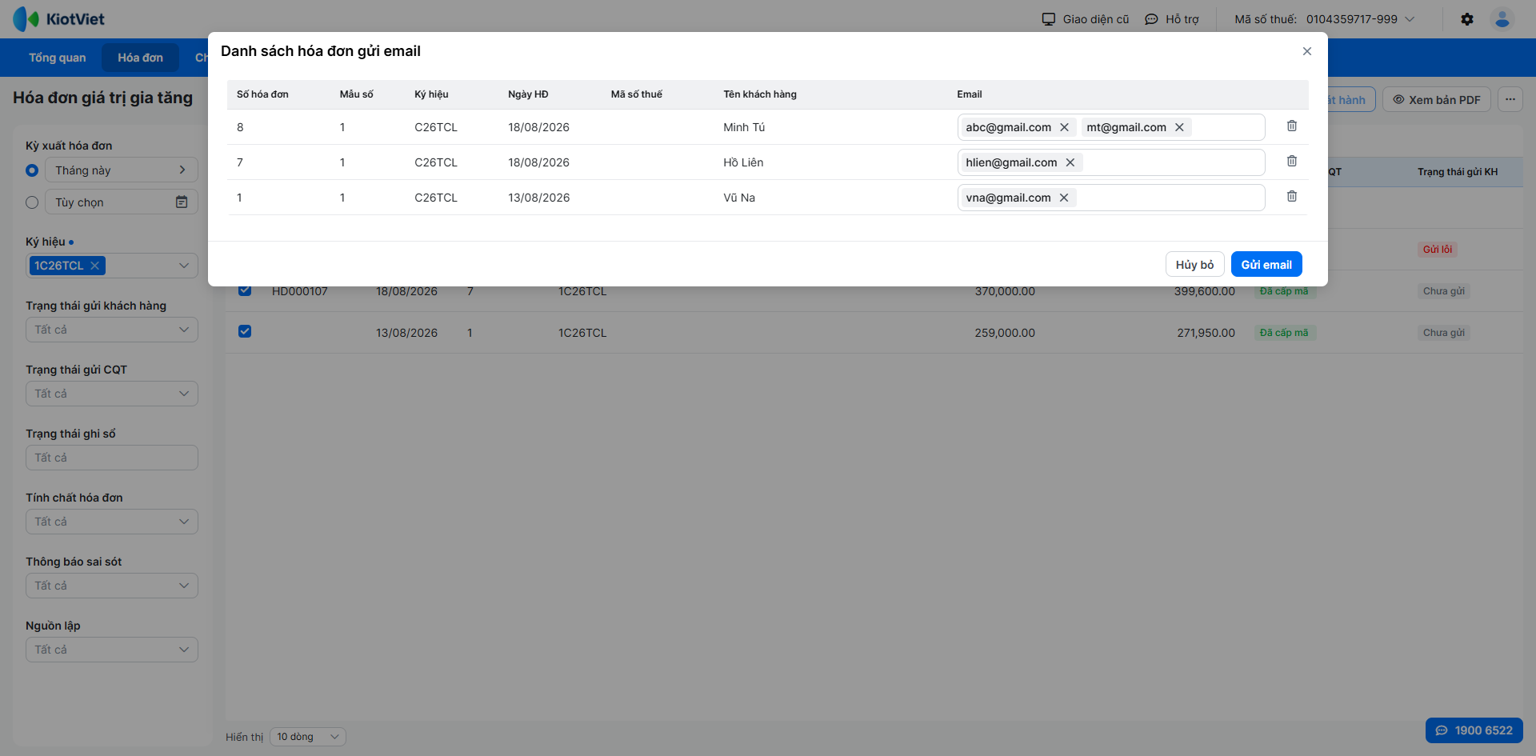Click the email field for Vũ Na
The height and width of the screenshot is (756, 1536).
[x=1111, y=198]
